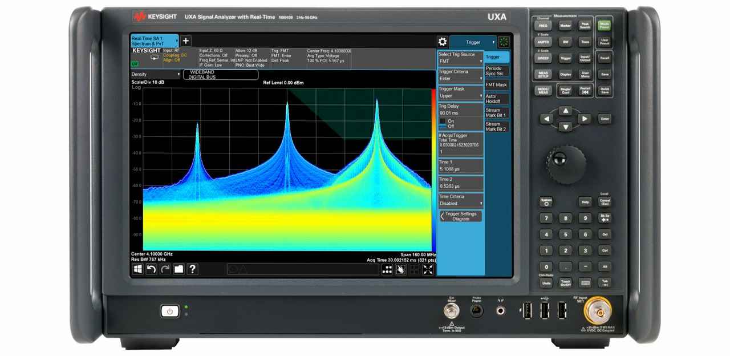Click the Span 160.00 MHz annotation
Viewport: 730px width, 356px height.
click(x=418, y=254)
